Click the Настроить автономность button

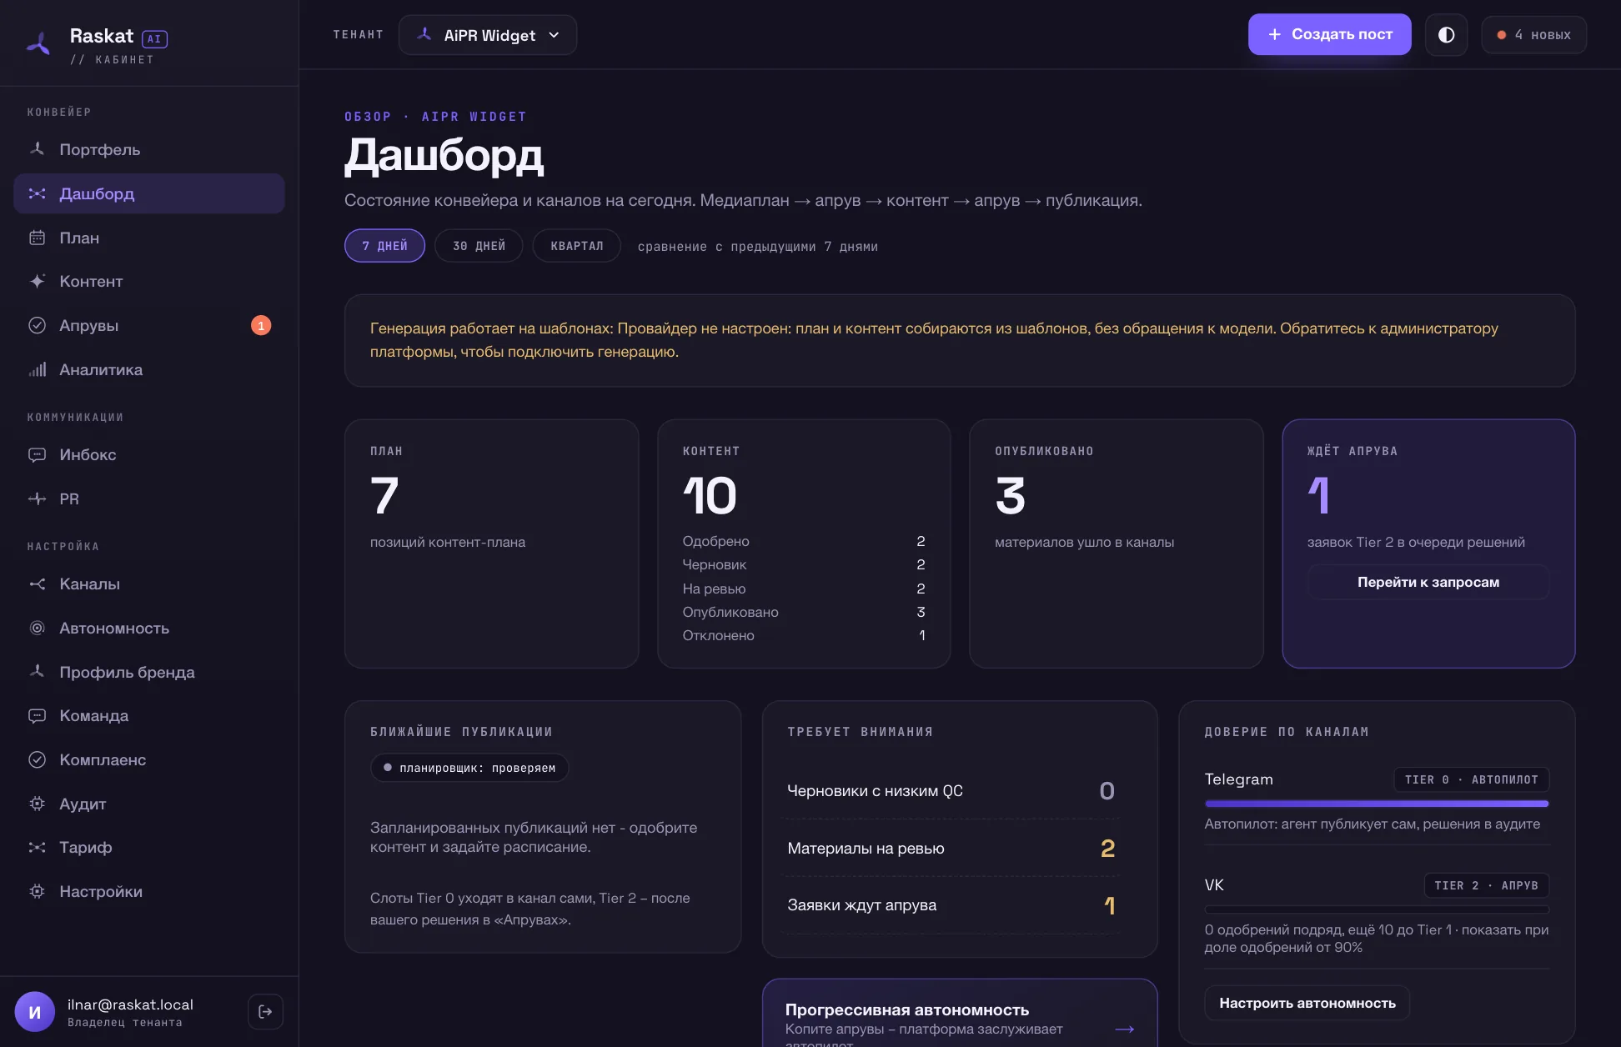[x=1307, y=1003]
